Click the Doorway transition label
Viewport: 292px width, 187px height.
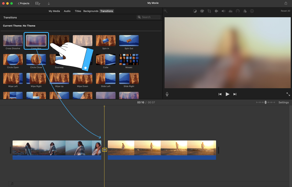tap(59, 68)
